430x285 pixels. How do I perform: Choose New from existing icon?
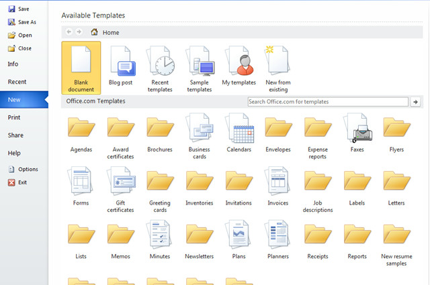coord(278,67)
